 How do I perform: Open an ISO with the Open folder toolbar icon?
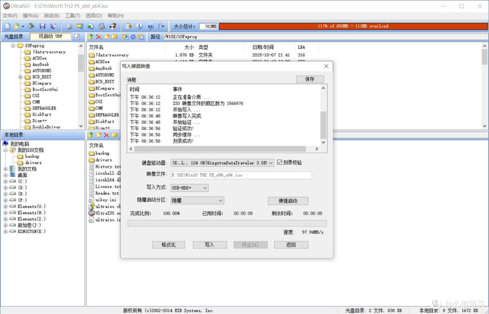17,26
